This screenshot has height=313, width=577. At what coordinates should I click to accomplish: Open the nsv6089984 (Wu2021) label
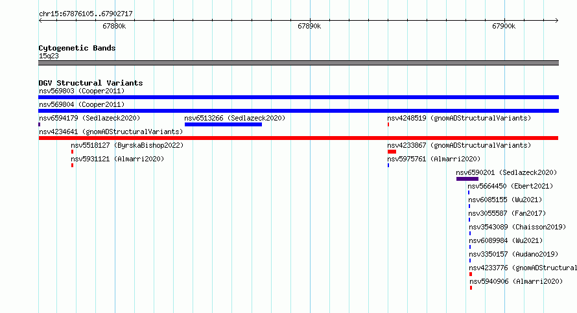(x=506, y=240)
